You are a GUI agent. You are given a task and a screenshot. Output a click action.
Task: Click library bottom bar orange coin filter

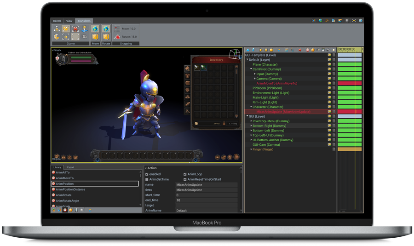pyautogui.click(x=70, y=210)
